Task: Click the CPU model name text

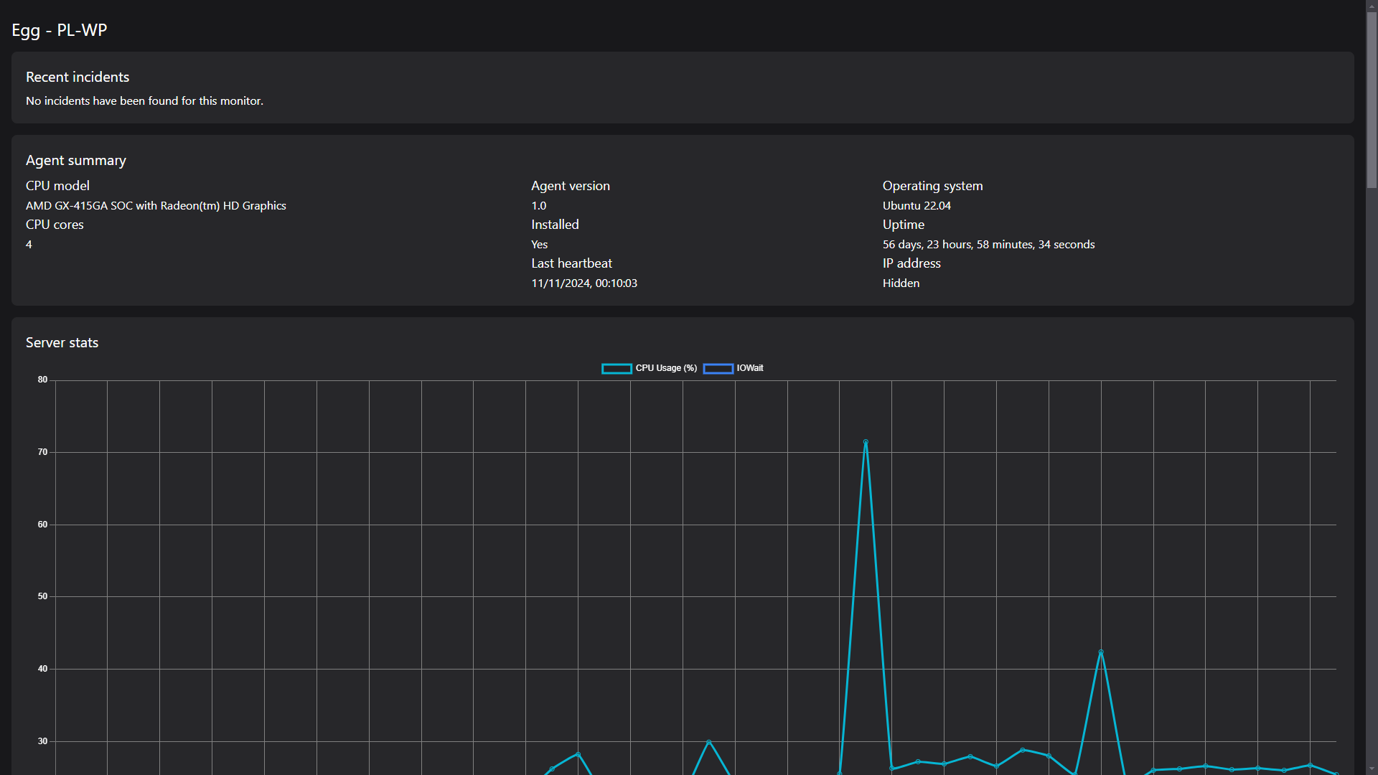Action: click(x=156, y=206)
